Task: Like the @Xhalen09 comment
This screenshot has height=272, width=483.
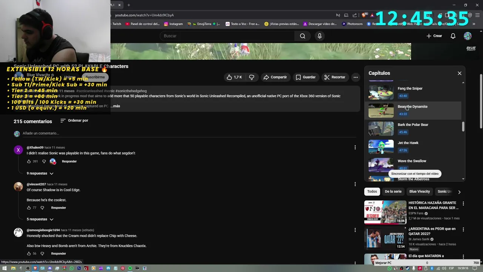Action: click(x=29, y=161)
